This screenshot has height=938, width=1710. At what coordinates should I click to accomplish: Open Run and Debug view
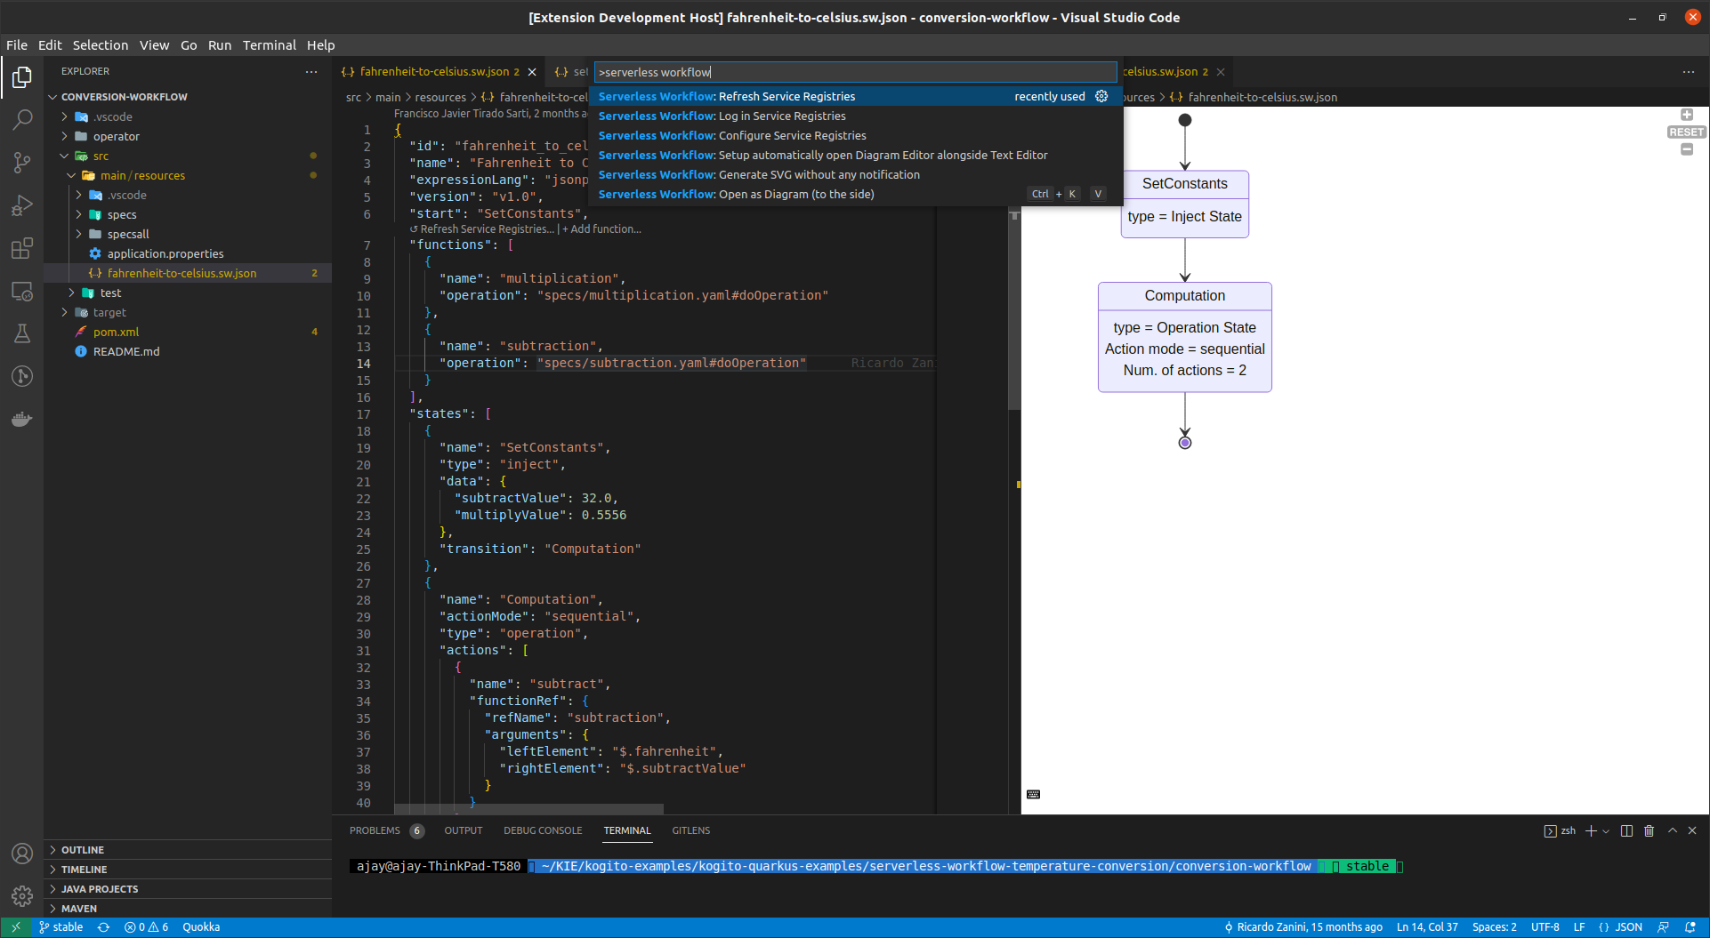point(22,205)
